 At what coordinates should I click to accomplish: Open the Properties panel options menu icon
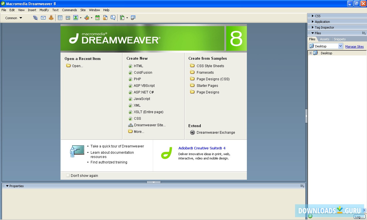pyautogui.click(x=302, y=186)
